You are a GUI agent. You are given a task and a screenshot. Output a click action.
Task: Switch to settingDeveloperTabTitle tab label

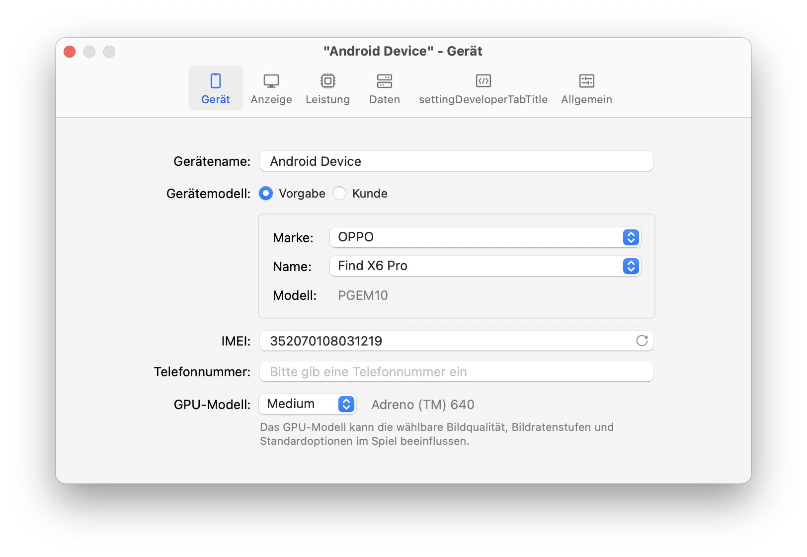click(x=483, y=100)
